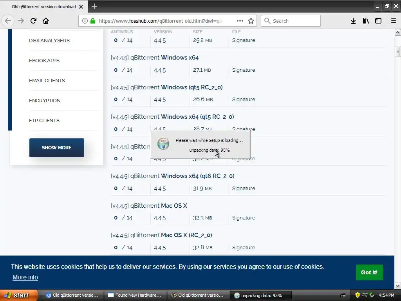This screenshot has width=401, height=301.
Task: Switch to unpacking data taskbar item
Action: [x=260, y=296]
